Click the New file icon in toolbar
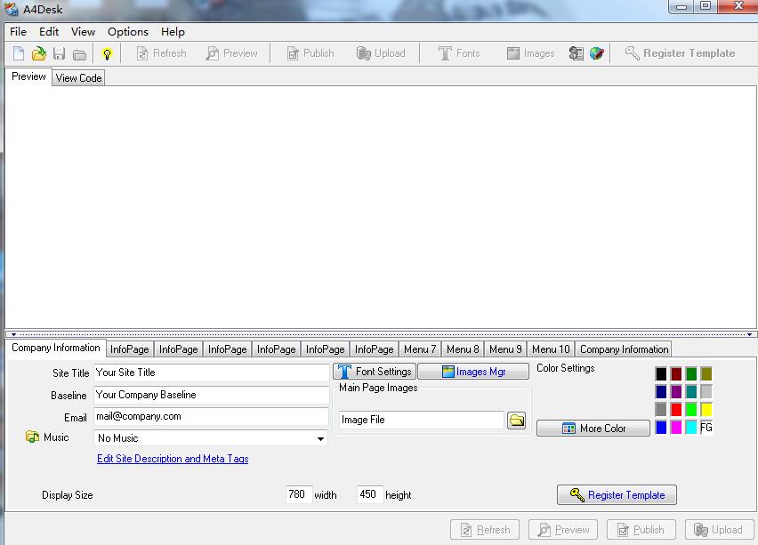This screenshot has height=545, width=758. 19,53
